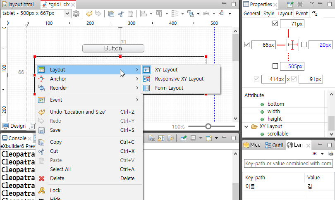The image size is (335, 200).
Task: Click the Open Console icon
Action: (209, 138)
